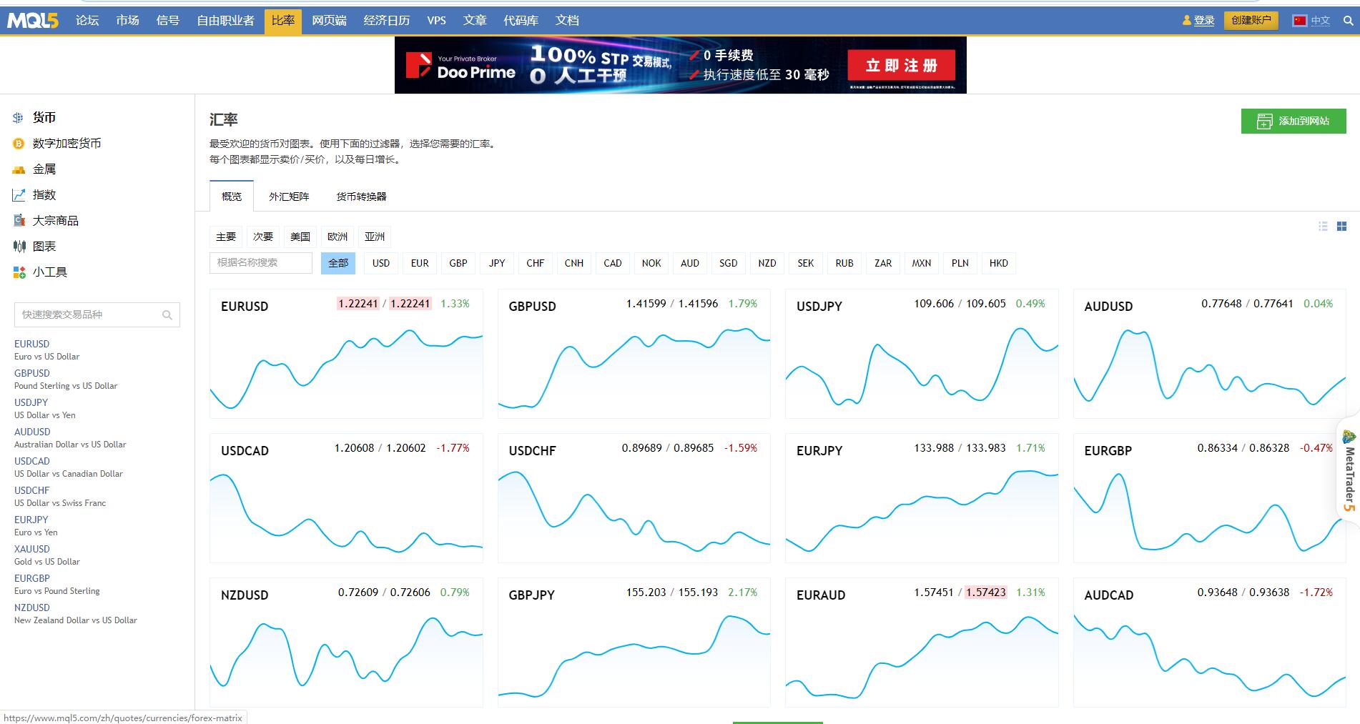The image size is (1360, 724).
Task: Open the cryptocurrency section (数字加密货币)
Action: click(66, 144)
